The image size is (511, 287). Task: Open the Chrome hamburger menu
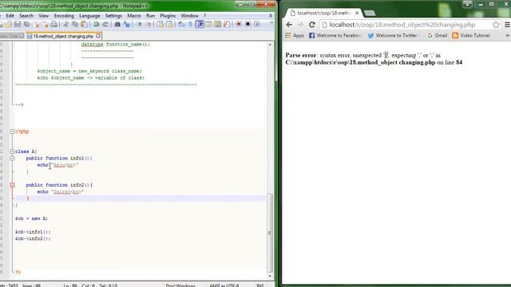508,25
